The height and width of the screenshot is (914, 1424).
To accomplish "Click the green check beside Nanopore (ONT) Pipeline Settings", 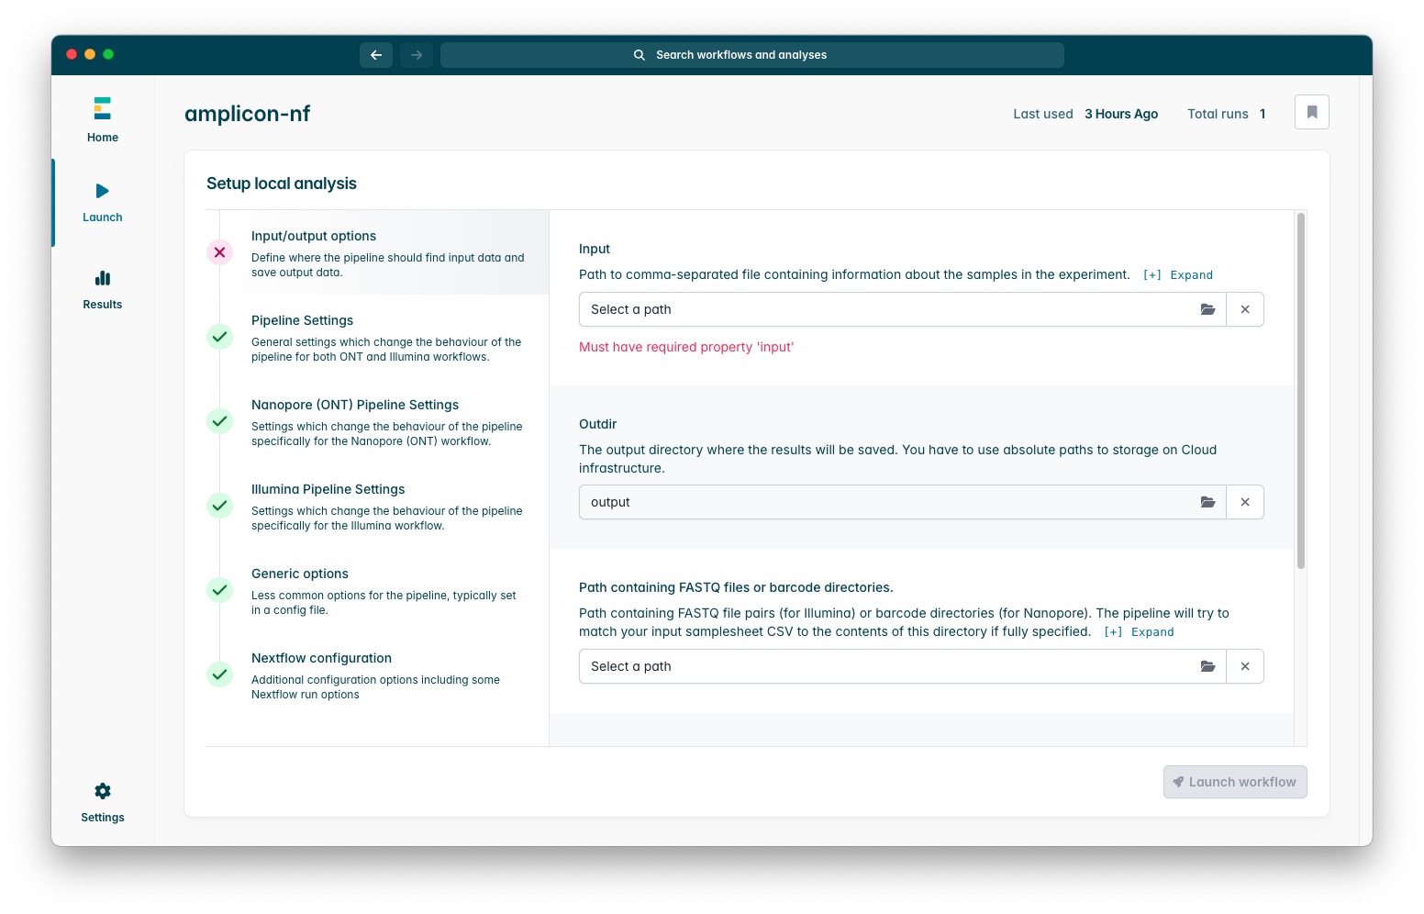I will [x=220, y=421].
